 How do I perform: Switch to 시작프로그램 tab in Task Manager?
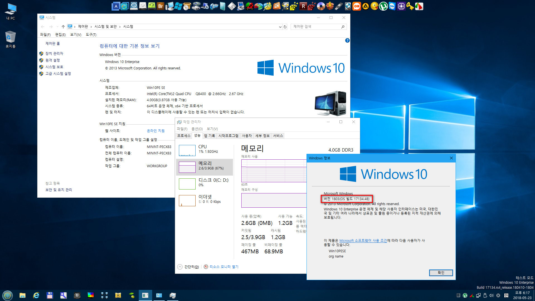[x=228, y=136]
